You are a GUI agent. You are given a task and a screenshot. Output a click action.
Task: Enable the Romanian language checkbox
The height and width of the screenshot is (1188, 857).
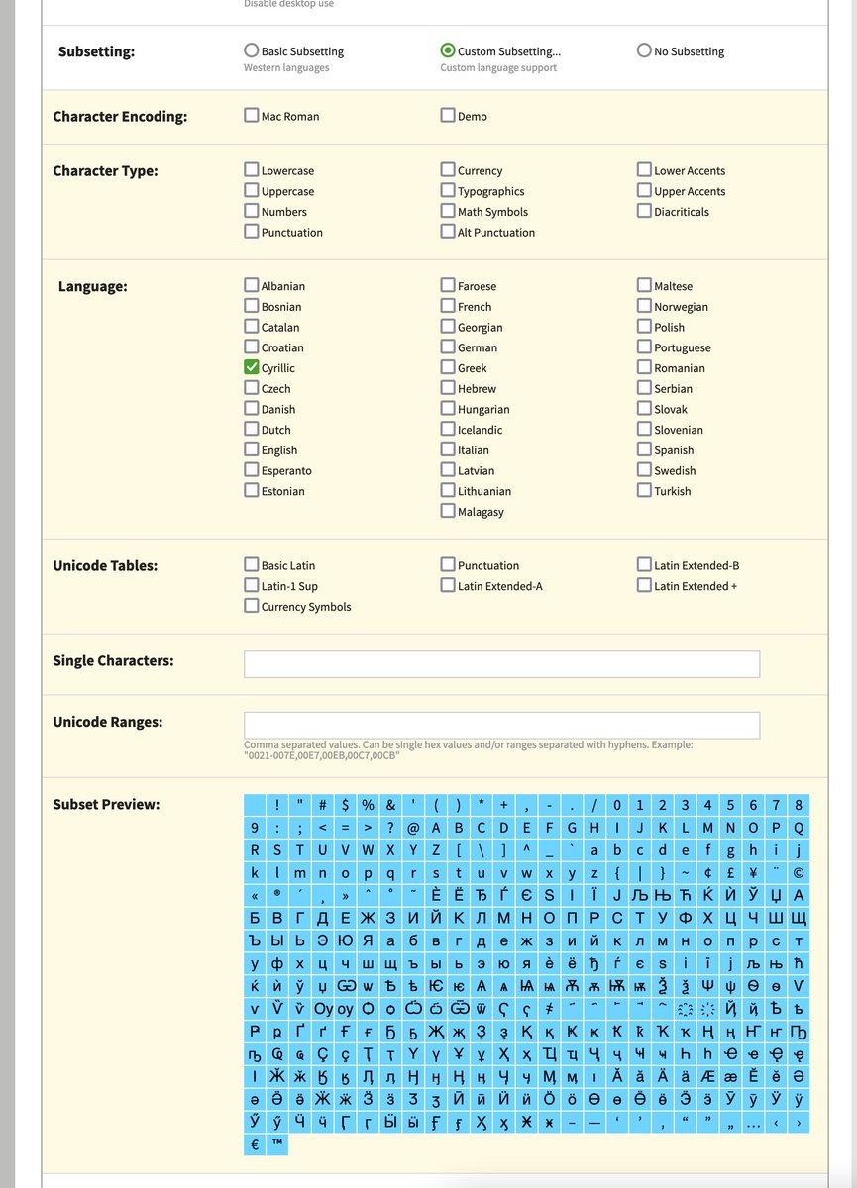[x=645, y=367]
